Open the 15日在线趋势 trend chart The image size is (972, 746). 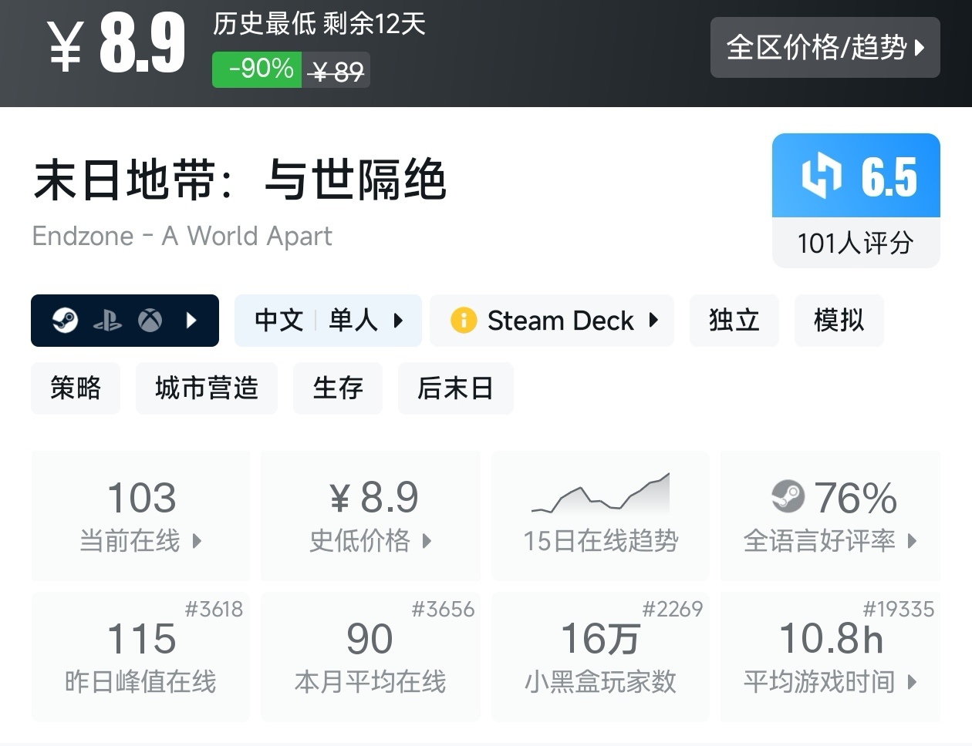tap(600, 516)
